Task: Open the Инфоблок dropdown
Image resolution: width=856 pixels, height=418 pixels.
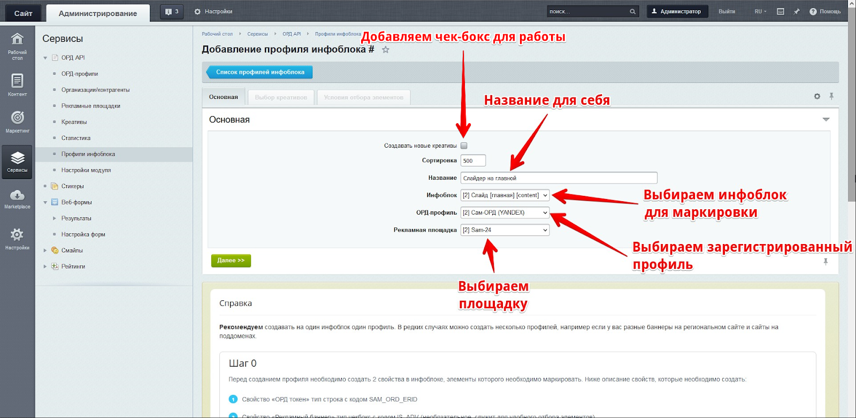Action: point(505,195)
